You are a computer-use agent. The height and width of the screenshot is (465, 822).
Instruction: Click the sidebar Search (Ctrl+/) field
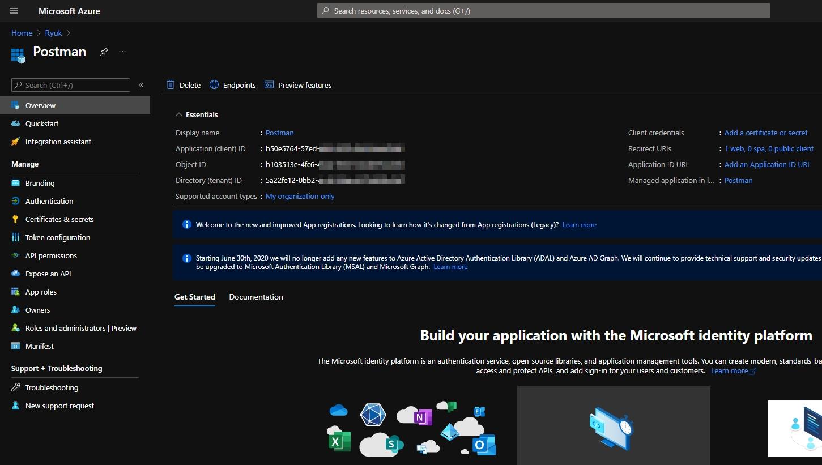coord(71,85)
